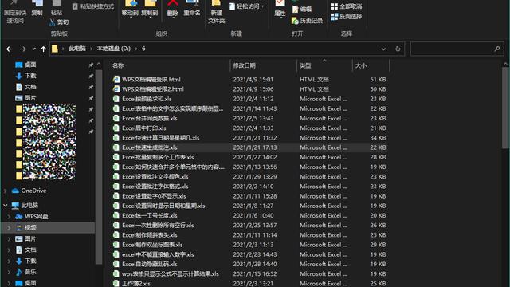This screenshot has height=287, width=510.
Task: Open the 复制到 copy-to button
Action: 150,9
